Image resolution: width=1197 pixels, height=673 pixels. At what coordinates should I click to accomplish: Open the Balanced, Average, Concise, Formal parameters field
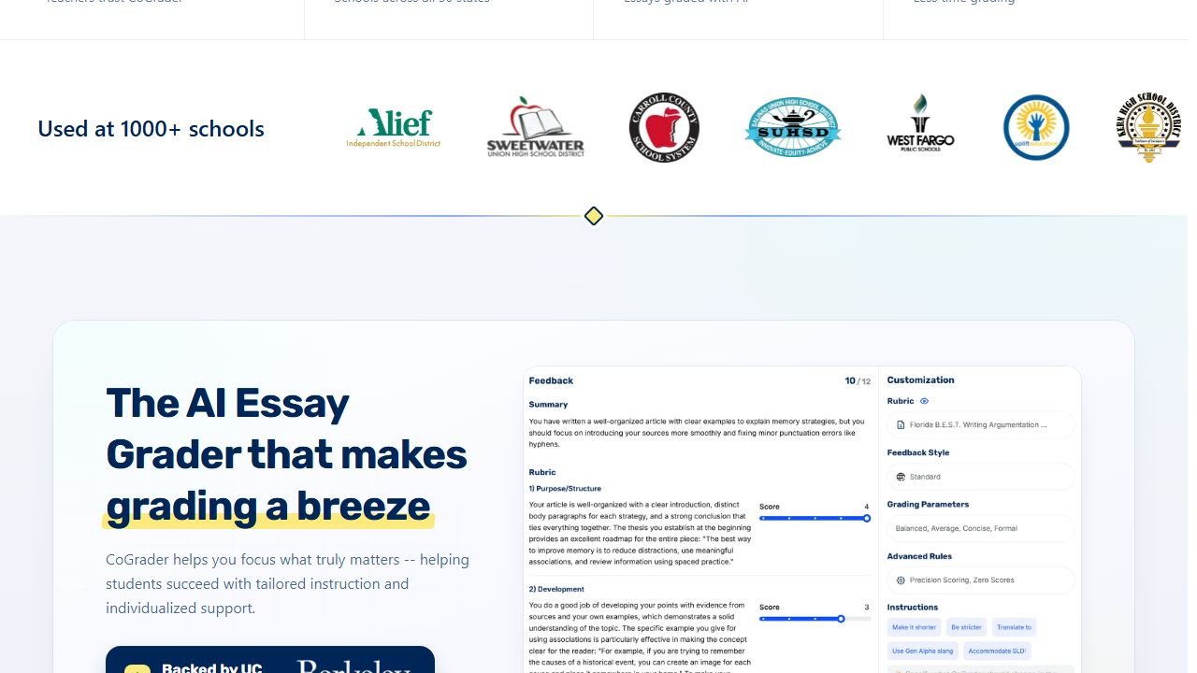click(980, 528)
